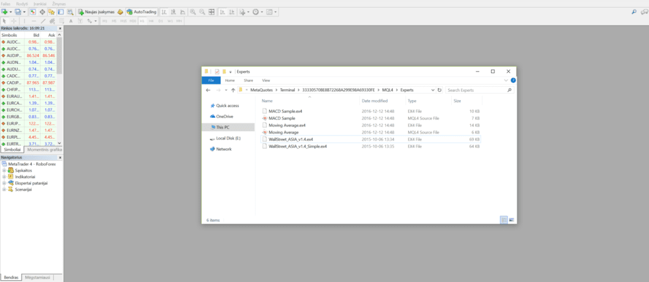Viewport: 649px width, 282px height.
Task: Select the Horizontal Line drawing tool
Action: point(34,21)
